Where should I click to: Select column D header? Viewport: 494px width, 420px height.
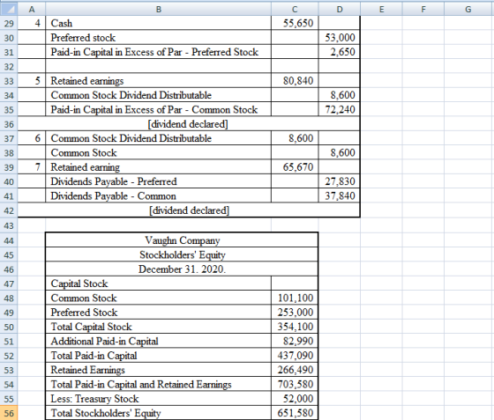(340, 10)
